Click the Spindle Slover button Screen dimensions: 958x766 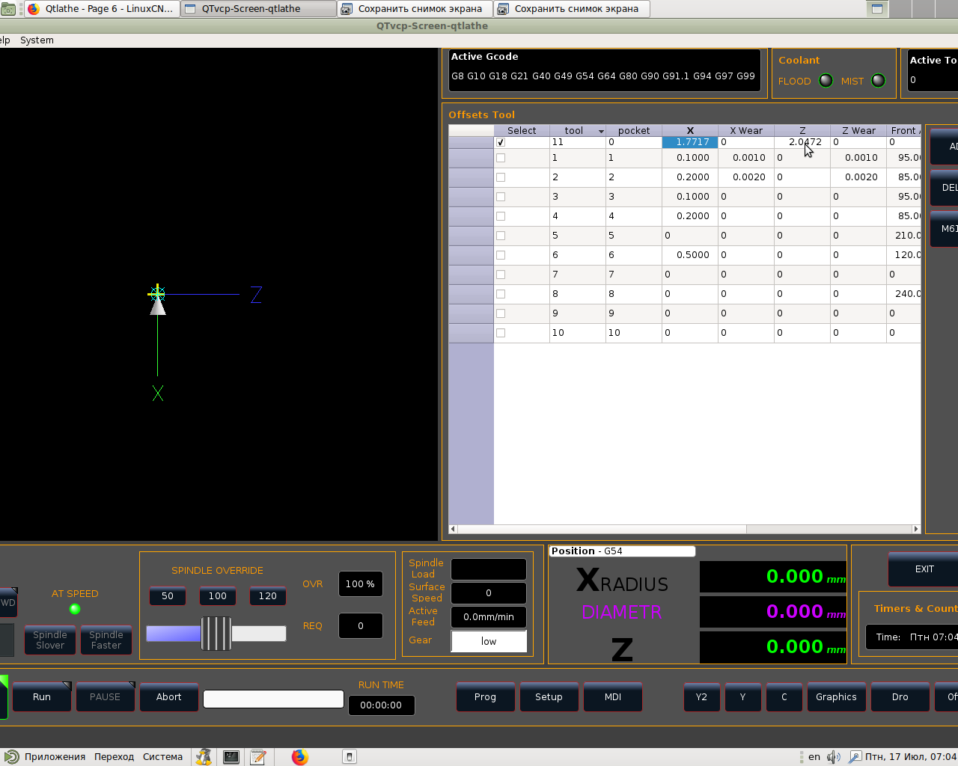coord(50,640)
